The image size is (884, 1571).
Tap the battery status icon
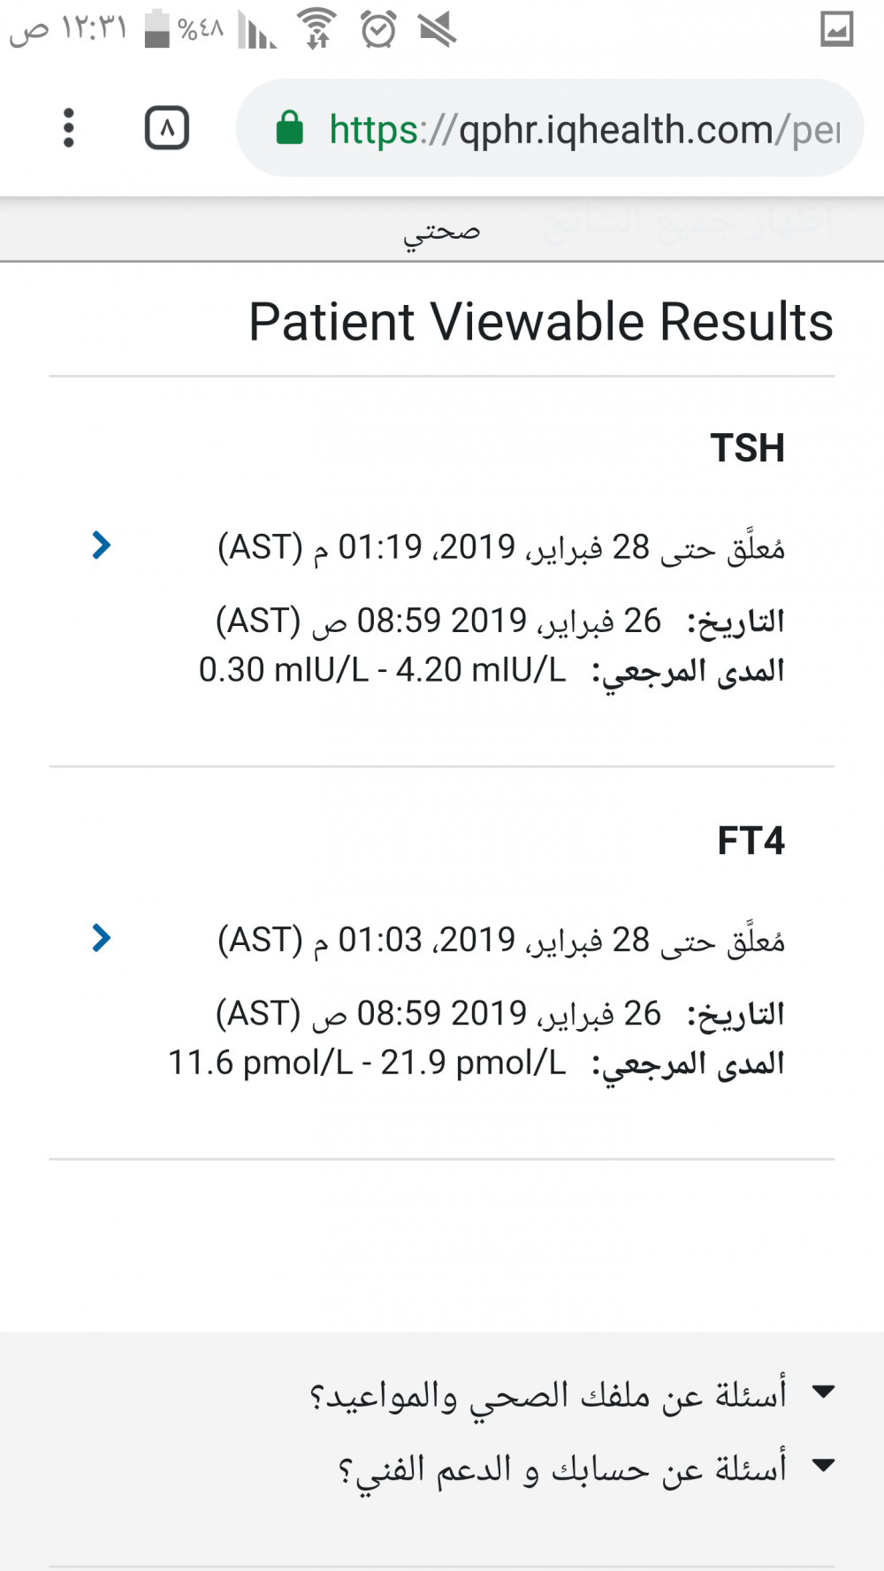(x=157, y=28)
